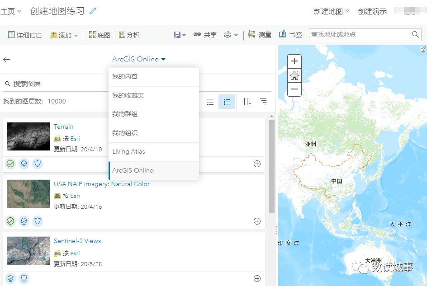The image size is (427, 286).
Task: Select 我的内容 from the source menu
Action: tap(154, 77)
